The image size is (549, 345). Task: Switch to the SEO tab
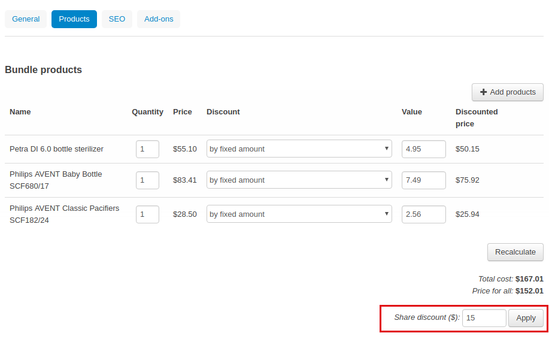click(x=117, y=19)
